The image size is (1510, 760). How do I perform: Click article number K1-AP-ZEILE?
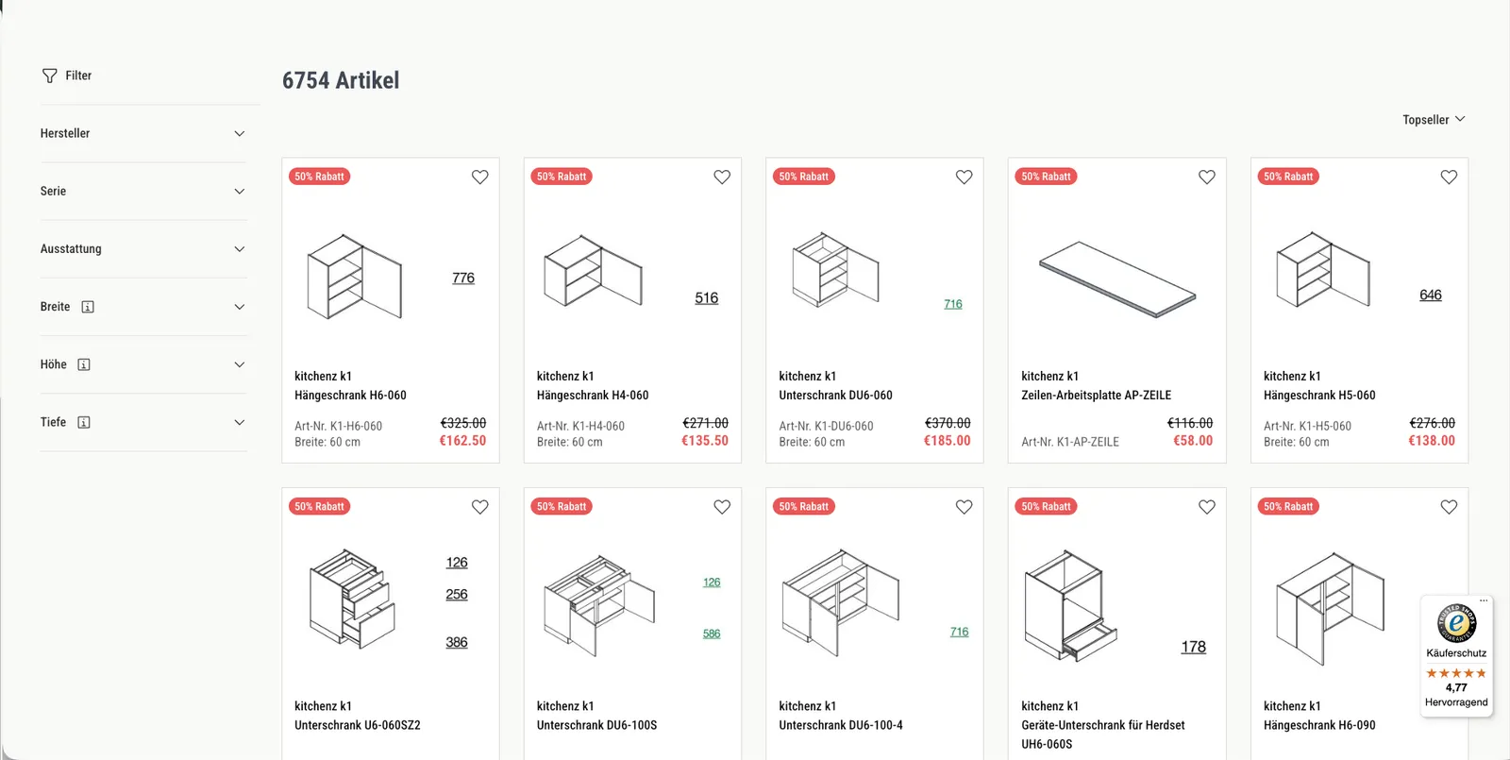1070,442
